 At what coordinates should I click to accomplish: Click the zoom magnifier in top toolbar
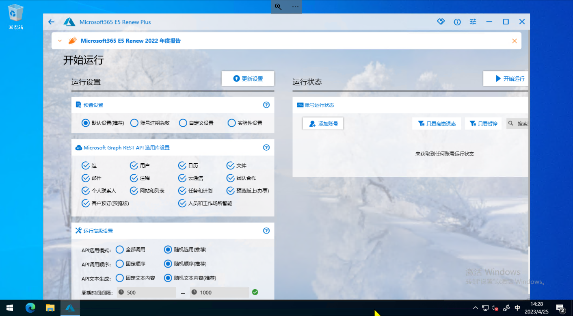click(278, 6)
